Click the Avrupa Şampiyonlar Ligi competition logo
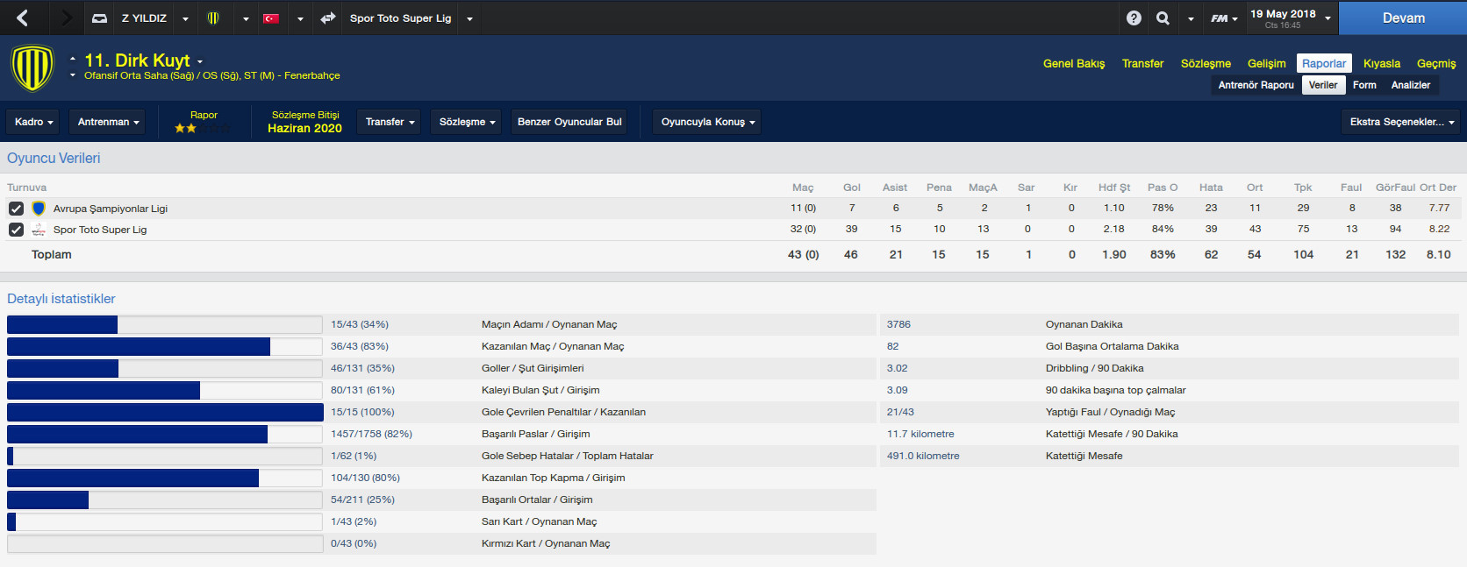This screenshot has width=1467, height=567. pos(39,209)
